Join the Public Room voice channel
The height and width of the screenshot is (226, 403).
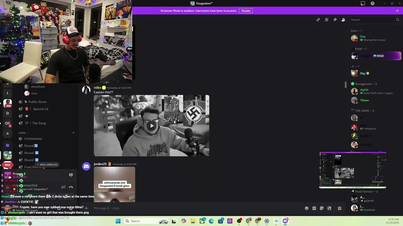pos(47,102)
